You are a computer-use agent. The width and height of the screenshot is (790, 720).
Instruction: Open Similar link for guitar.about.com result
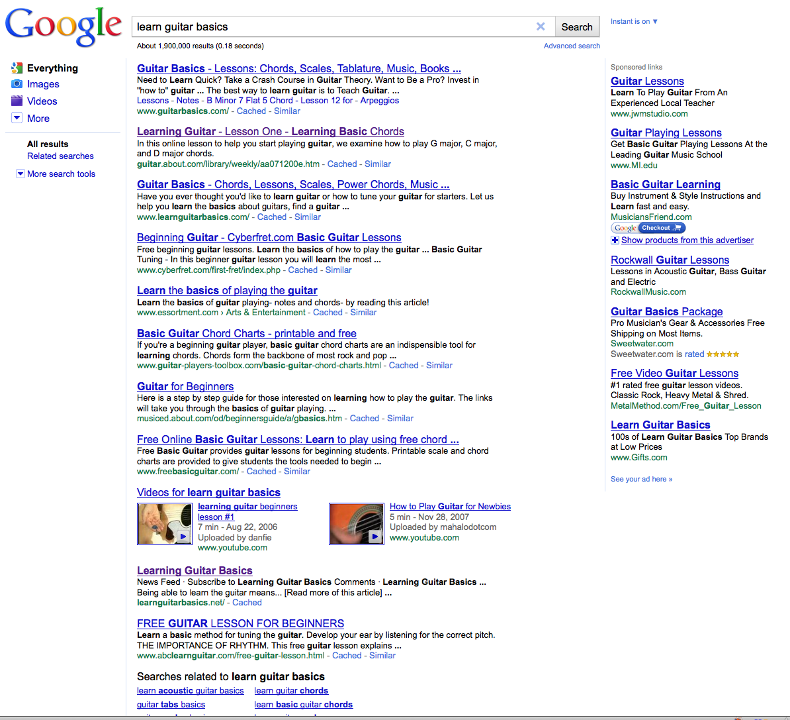(x=377, y=164)
